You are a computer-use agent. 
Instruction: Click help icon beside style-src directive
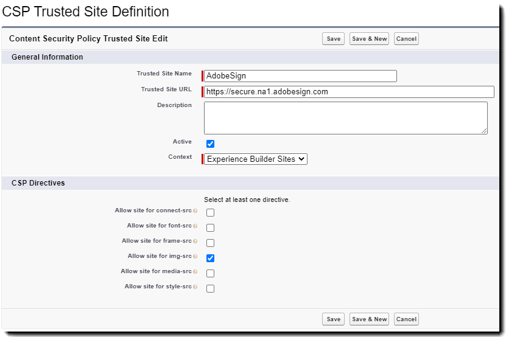195,287
